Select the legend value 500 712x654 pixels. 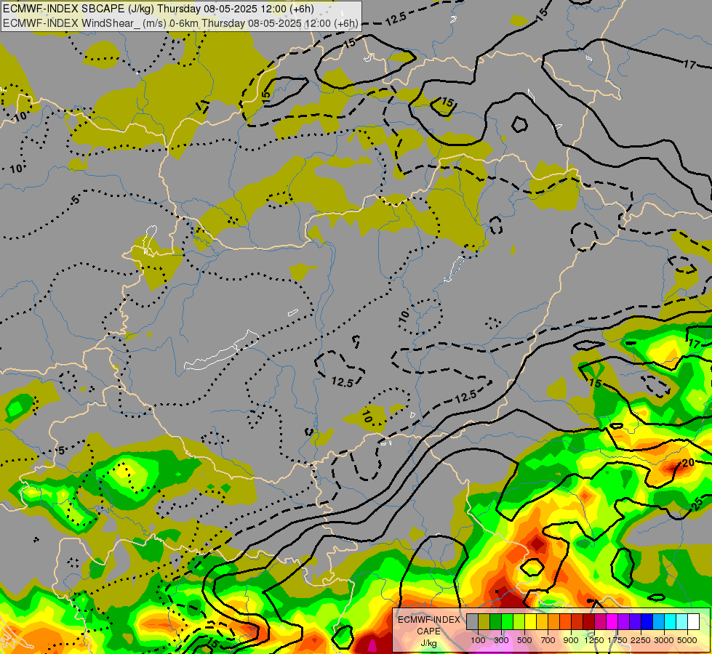[x=524, y=640]
